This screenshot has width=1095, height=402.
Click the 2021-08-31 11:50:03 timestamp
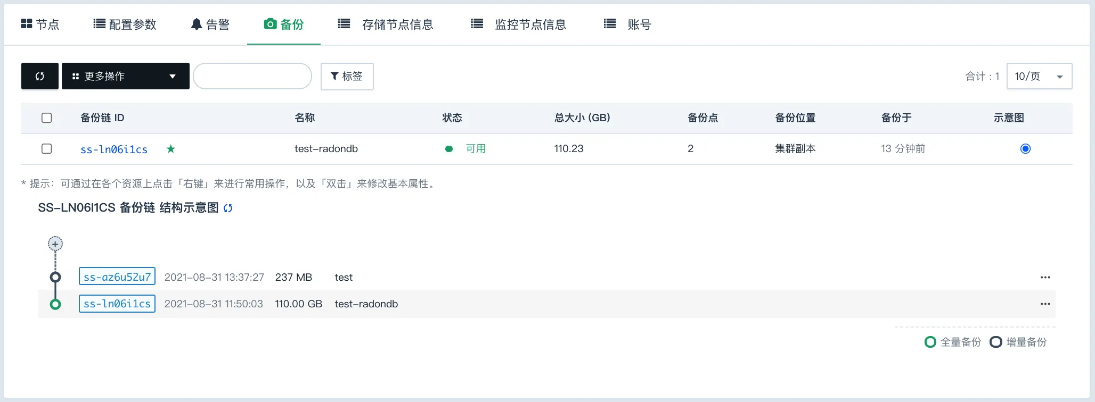[x=214, y=304]
